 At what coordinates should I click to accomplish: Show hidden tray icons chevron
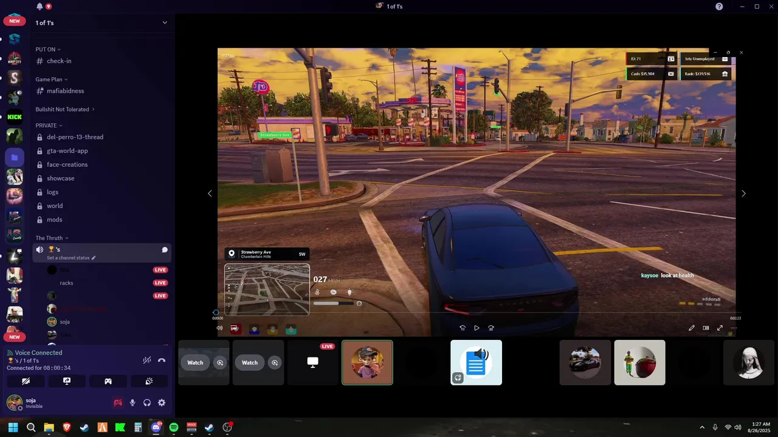click(702, 427)
